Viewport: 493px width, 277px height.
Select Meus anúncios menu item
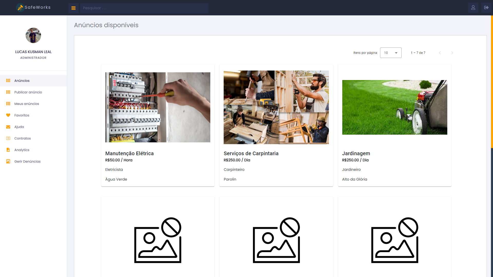tap(27, 104)
